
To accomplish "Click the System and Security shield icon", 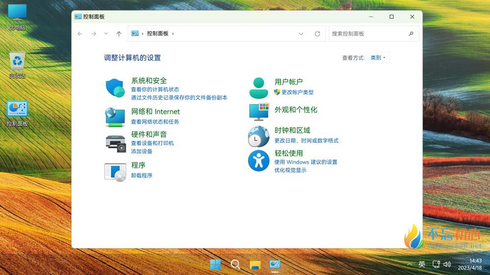I will click(x=116, y=88).
